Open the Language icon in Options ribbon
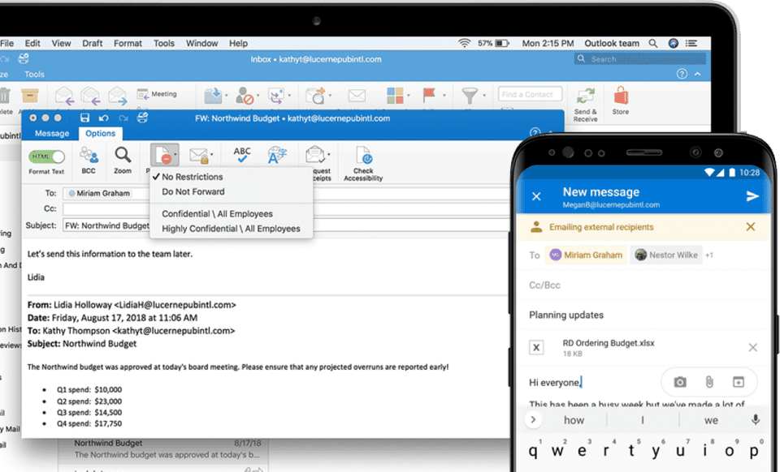 click(276, 156)
